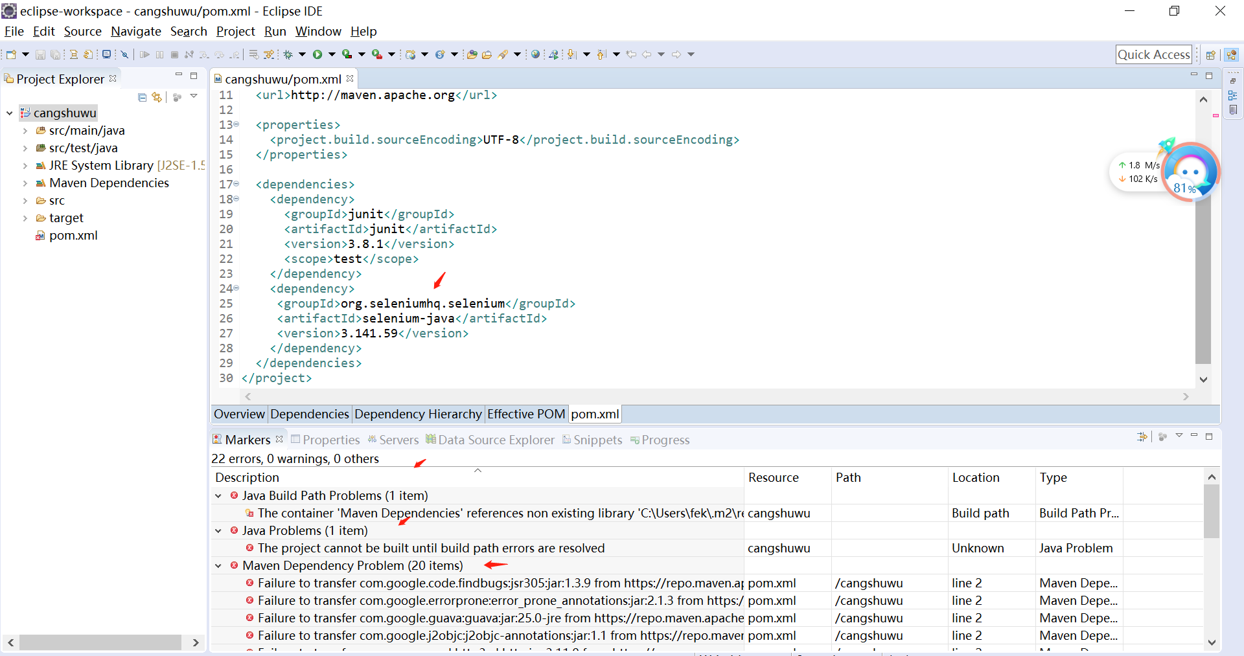Screen dimensions: 1244x656
Task: Click the open web browser globe icon
Action: (535, 54)
